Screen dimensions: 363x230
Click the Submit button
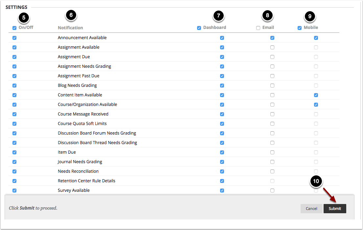(335, 208)
